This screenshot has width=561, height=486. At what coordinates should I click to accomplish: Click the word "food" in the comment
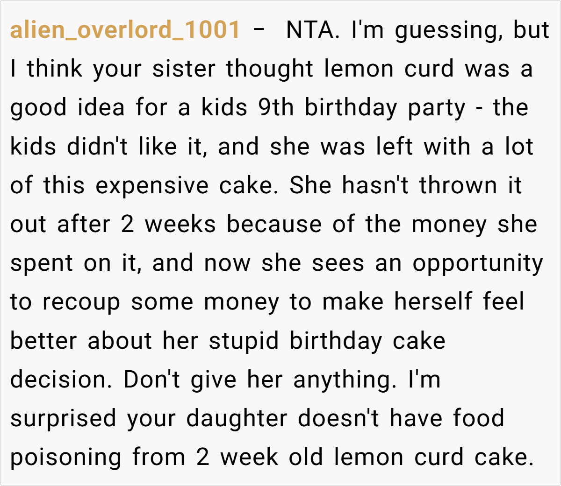pyautogui.click(x=478, y=418)
